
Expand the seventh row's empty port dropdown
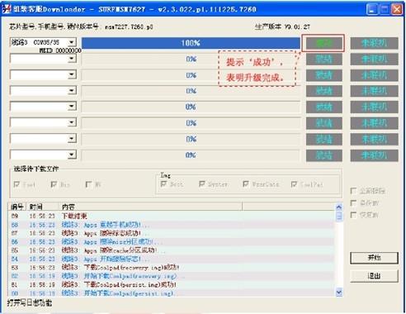point(72,139)
